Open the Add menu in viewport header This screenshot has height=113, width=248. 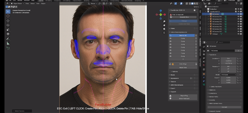tap(38, 4)
